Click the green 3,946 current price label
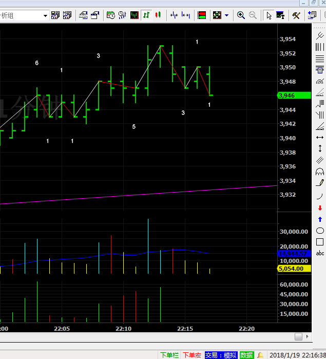The height and width of the screenshot is (359, 326). 294,96
